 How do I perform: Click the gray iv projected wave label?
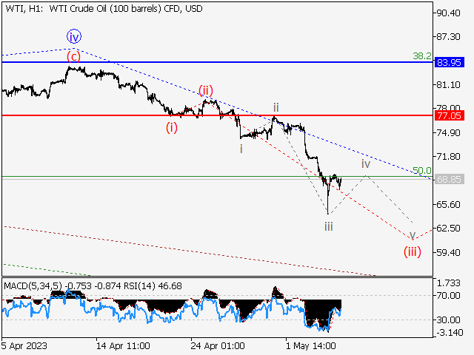click(x=366, y=164)
